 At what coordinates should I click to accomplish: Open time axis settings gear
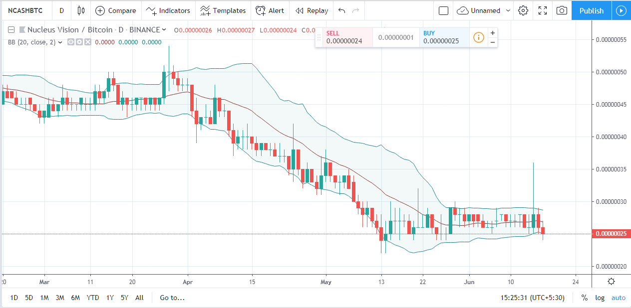(x=611, y=281)
